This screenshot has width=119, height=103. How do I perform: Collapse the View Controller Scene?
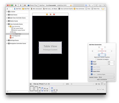[7, 24]
